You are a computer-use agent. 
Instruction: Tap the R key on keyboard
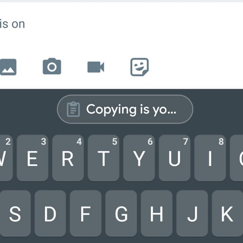click(x=68, y=158)
